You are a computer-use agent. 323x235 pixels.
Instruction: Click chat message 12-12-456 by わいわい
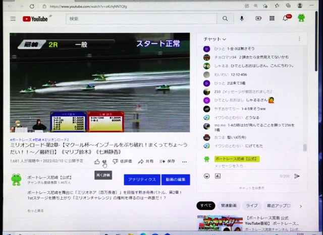[239, 74]
